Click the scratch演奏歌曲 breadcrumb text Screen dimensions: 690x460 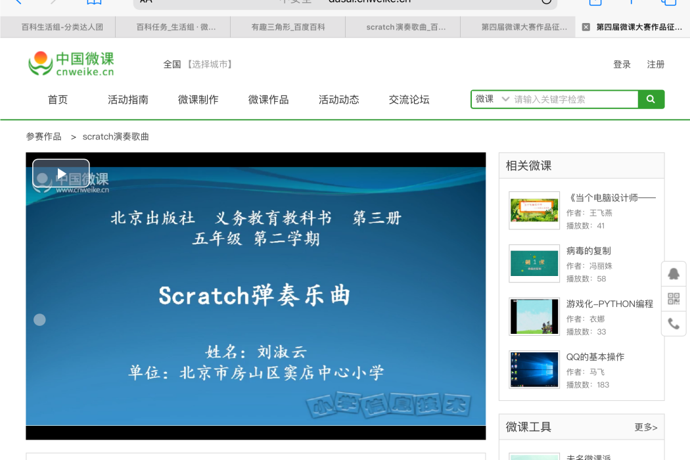click(x=116, y=137)
